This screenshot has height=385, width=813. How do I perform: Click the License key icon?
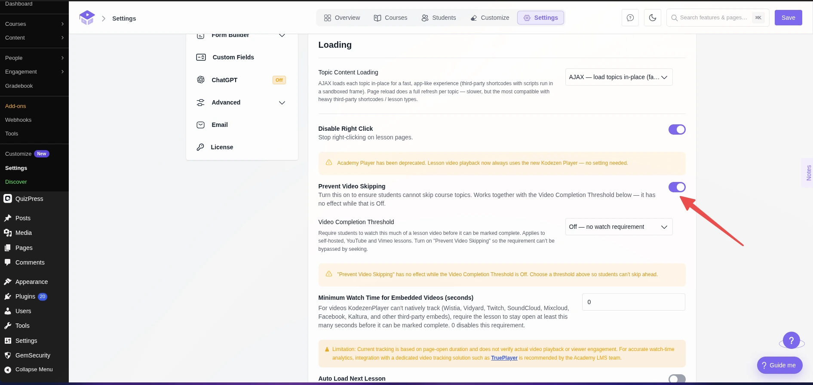click(200, 147)
